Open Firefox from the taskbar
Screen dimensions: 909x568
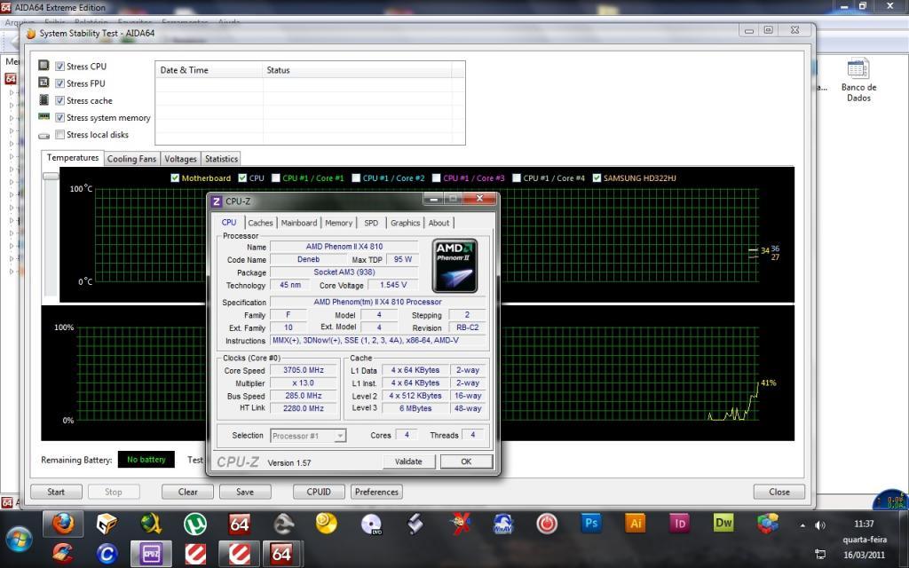(x=63, y=524)
